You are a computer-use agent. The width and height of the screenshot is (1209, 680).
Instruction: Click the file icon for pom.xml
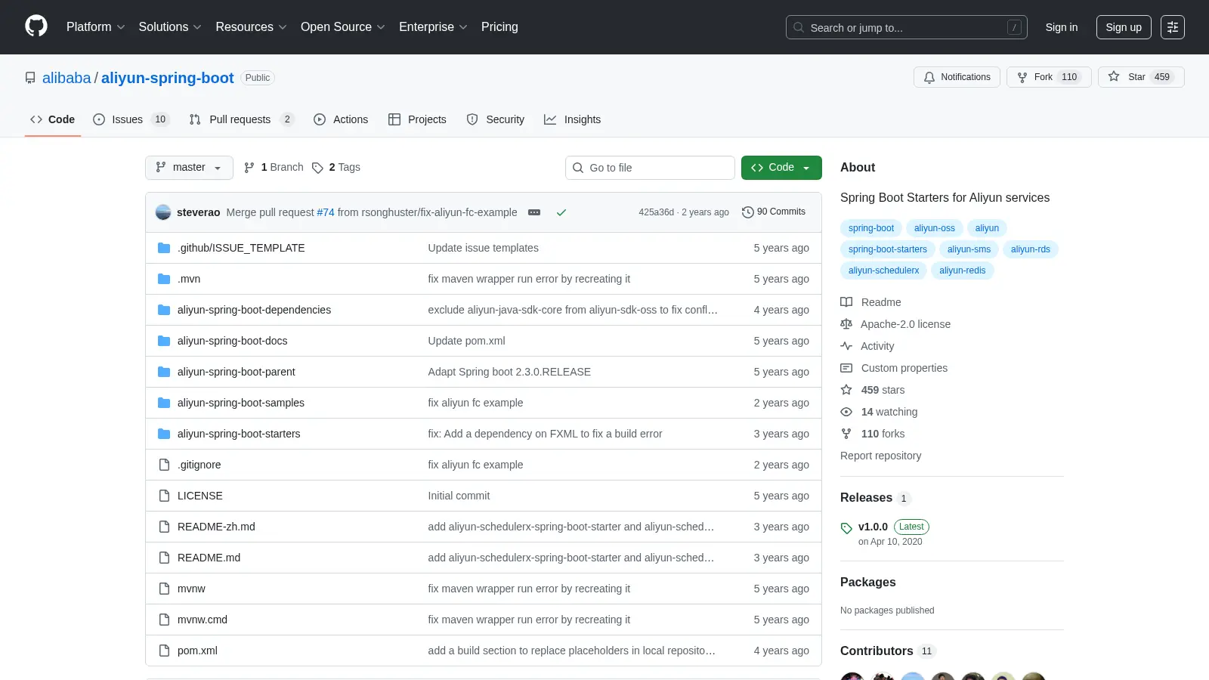(164, 651)
